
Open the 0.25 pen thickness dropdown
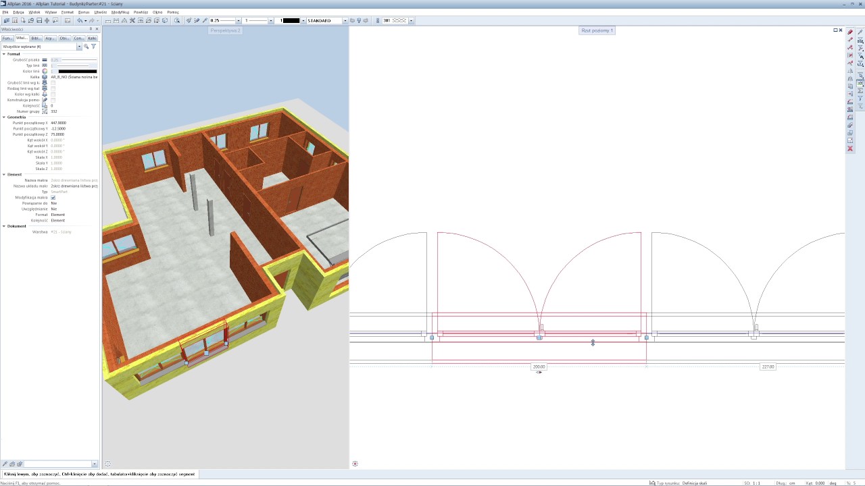point(239,21)
